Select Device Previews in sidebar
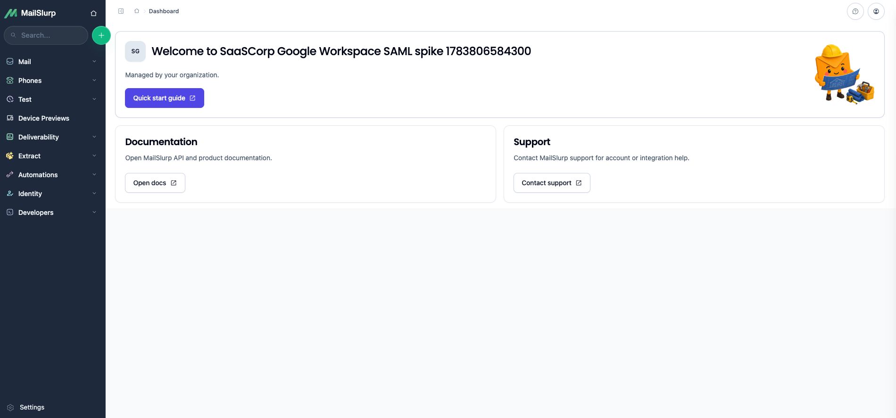This screenshot has height=418, width=896. click(x=52, y=118)
